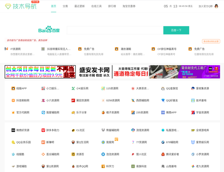
Task: Click the IT资源网 ad icon
Action: [6, 49]
